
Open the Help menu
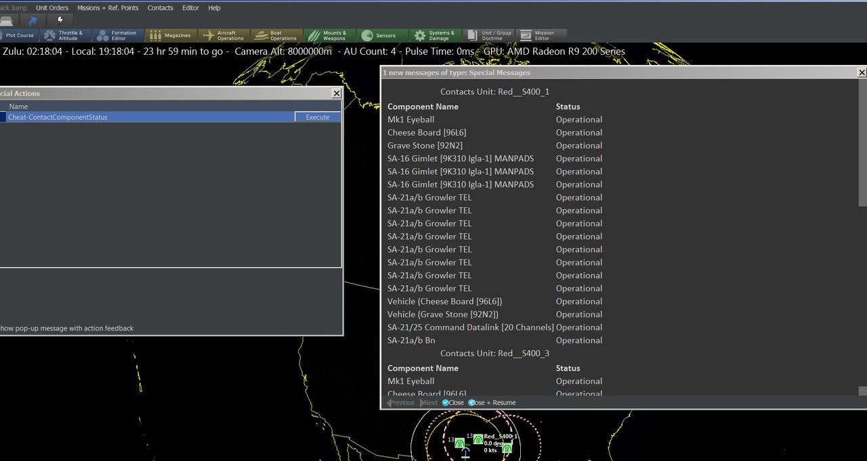[x=214, y=7]
